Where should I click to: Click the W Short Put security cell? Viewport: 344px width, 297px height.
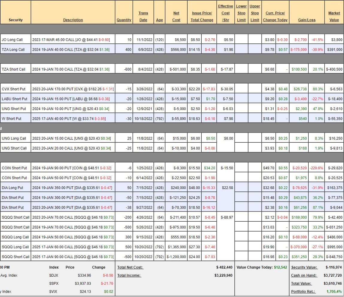tap(11, 119)
